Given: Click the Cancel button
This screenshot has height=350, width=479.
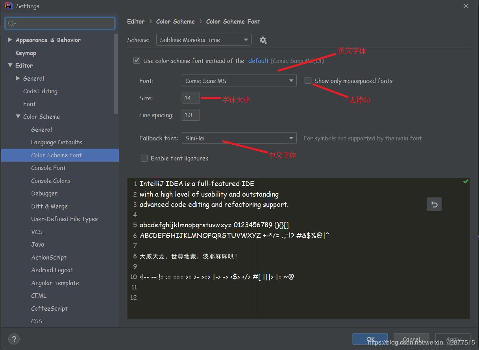Looking at the screenshot, I should click(x=411, y=339).
